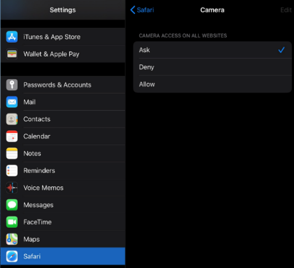Viewport: 294px width, 268px height.
Task: Click the Camera page title
Action: [x=212, y=10]
